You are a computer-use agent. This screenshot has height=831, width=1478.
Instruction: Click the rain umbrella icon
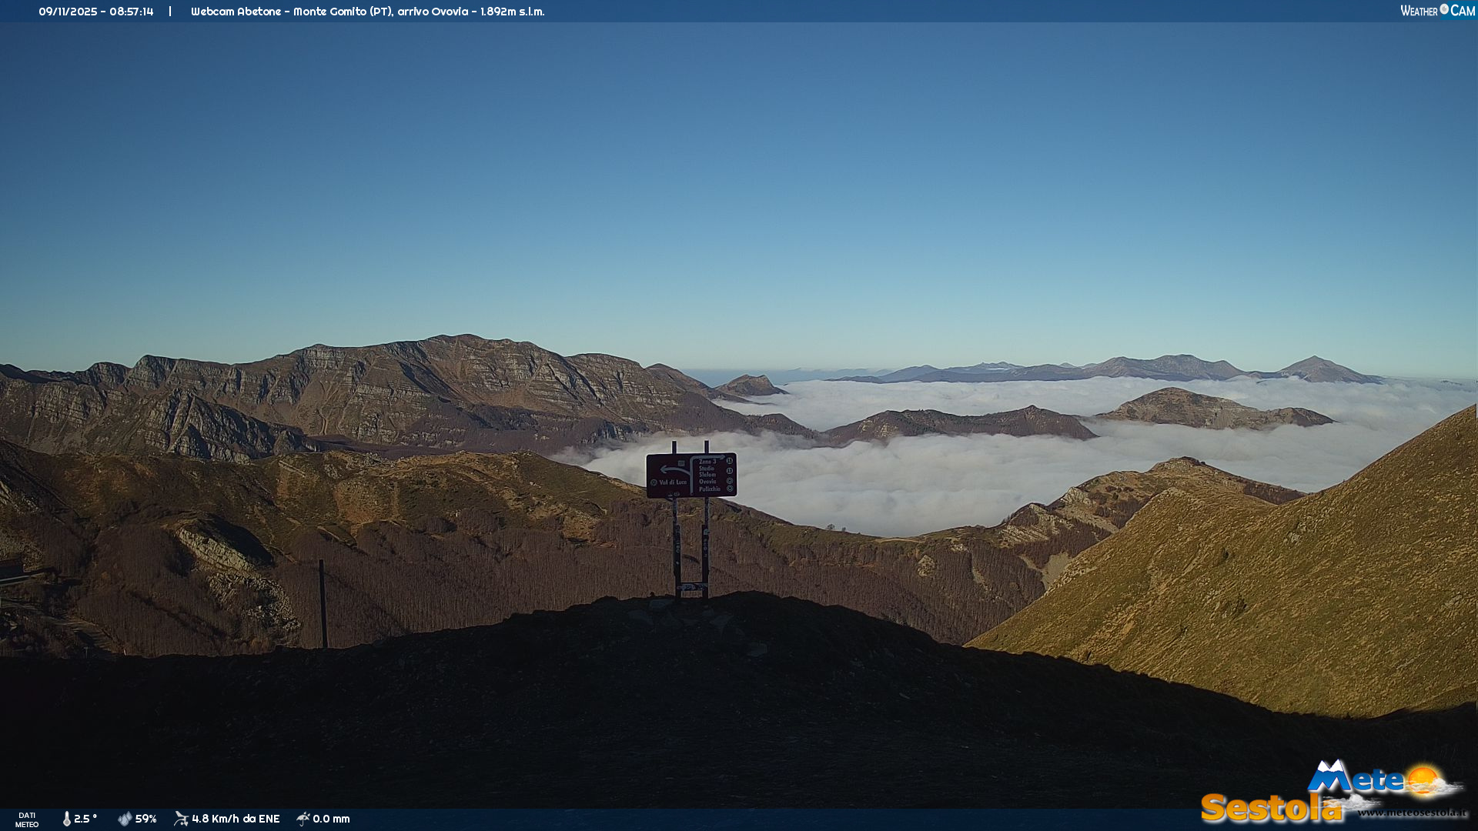coord(303,819)
